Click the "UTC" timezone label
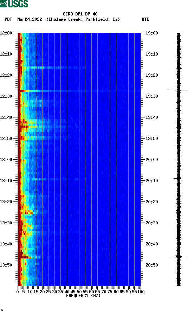The width and height of the screenshot is (194, 314). (x=145, y=19)
